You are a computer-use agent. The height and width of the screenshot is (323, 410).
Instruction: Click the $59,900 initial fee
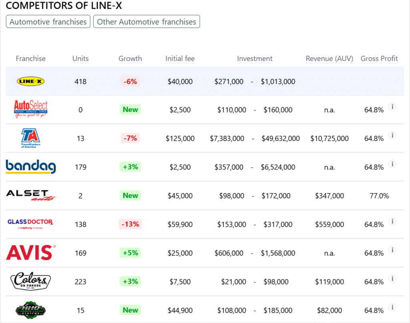point(180,224)
